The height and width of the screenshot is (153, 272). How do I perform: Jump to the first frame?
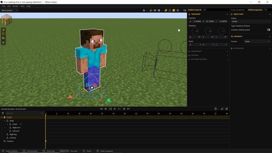[x=101, y=109]
